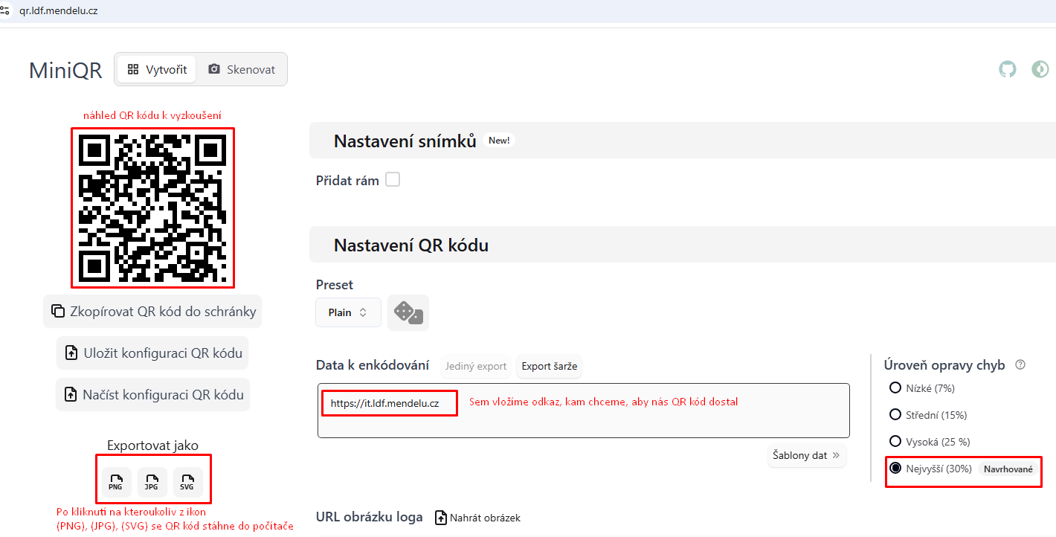Viewport: 1056px width, 537px height.
Task: Click Uložit konfiguraci QR kódu
Action: pyautogui.click(x=152, y=353)
